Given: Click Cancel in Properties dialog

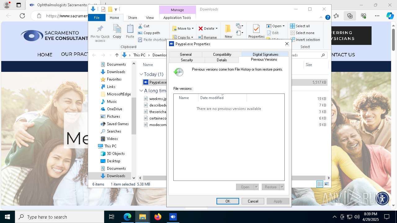Looking at the screenshot, I should click(x=253, y=201).
